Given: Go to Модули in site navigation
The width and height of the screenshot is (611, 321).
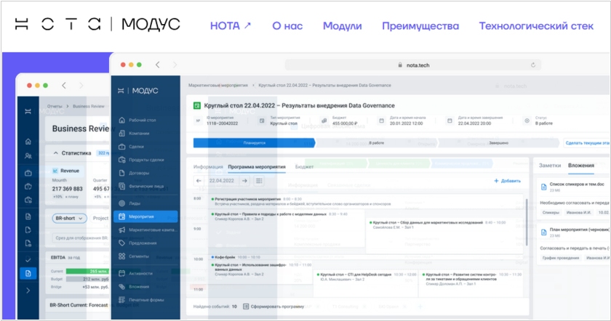Looking at the screenshot, I should 342,26.
